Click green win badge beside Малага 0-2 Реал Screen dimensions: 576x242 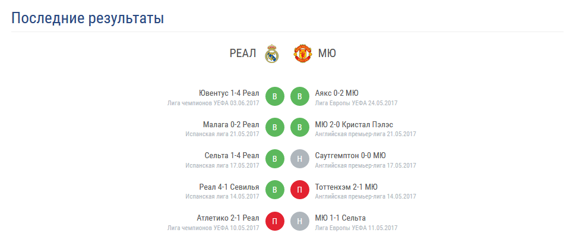coord(275,128)
